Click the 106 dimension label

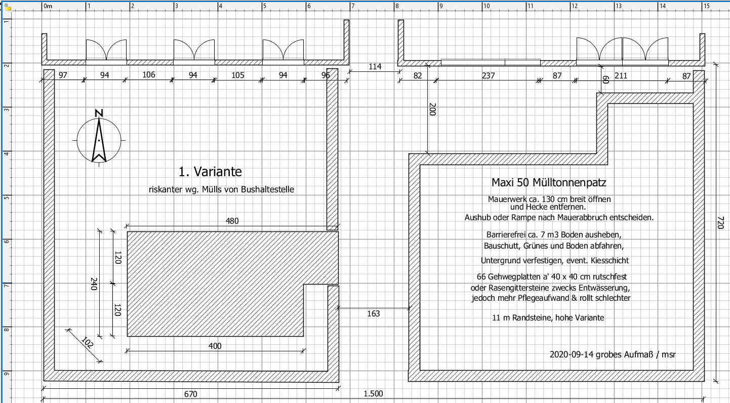point(149,75)
